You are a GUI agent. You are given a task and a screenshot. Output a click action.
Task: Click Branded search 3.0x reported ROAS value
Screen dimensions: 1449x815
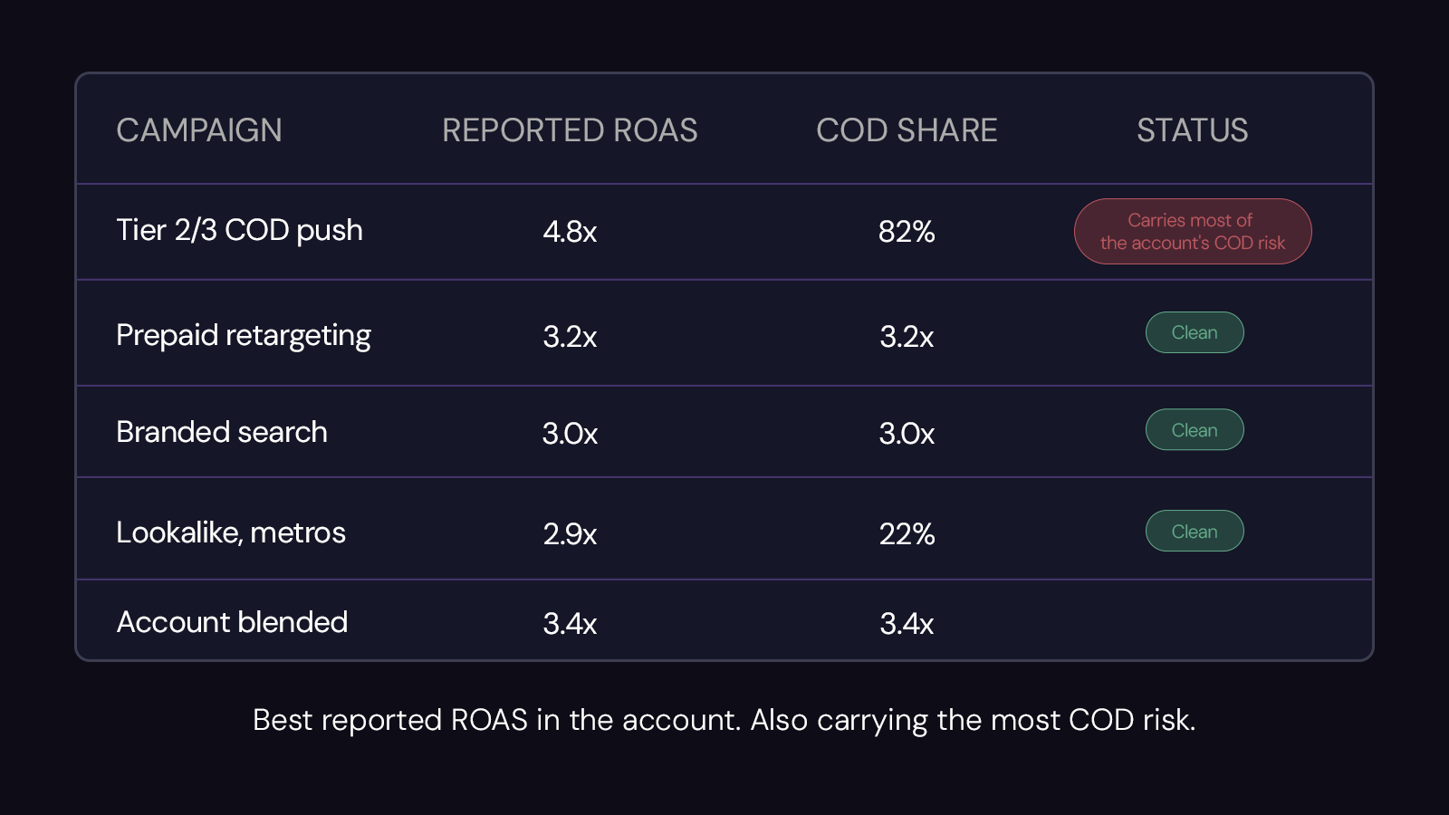(570, 433)
